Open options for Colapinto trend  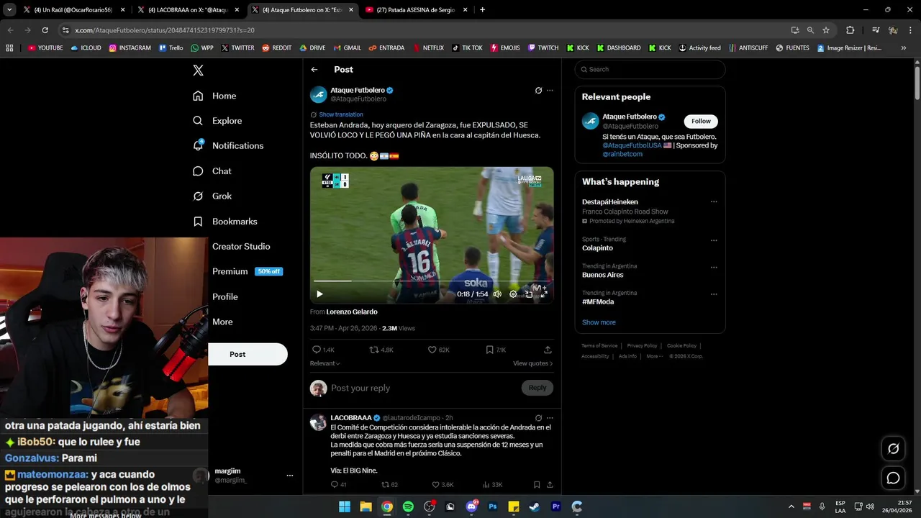714,240
